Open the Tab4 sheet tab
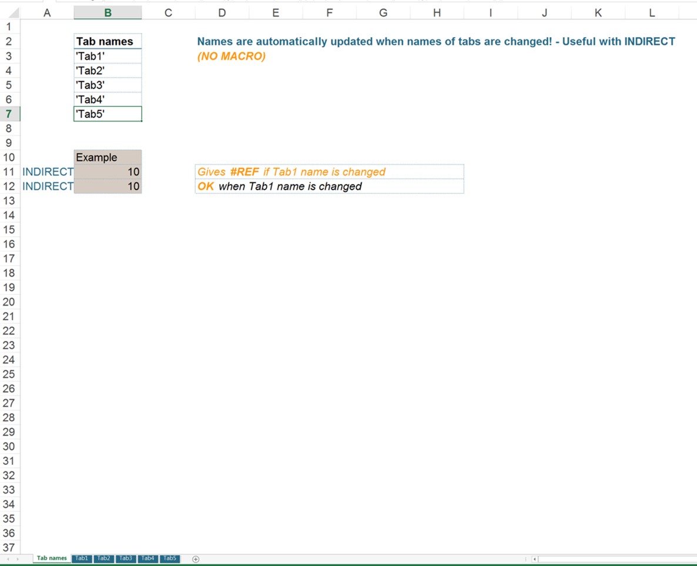697x566 pixels. [x=148, y=558]
